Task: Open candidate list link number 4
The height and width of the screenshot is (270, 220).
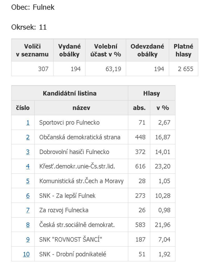Action: point(28,166)
